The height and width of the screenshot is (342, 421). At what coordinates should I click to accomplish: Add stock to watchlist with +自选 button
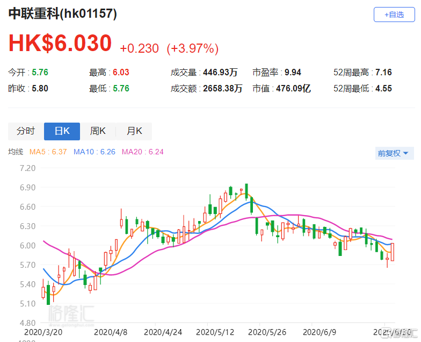pyautogui.click(x=394, y=15)
